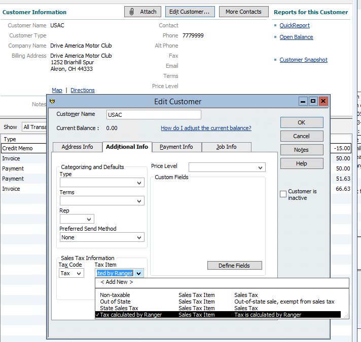Open the Customer Snapshot report link

[303, 60]
